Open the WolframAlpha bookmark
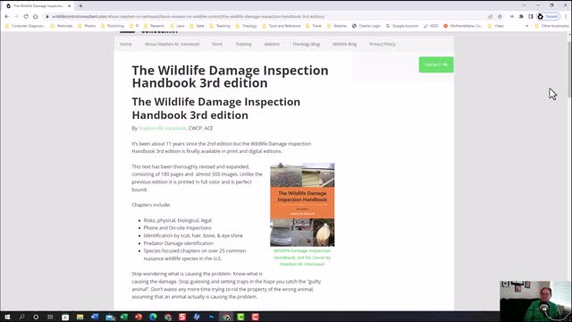Viewport: 572px width, 322px height. pos(463,26)
